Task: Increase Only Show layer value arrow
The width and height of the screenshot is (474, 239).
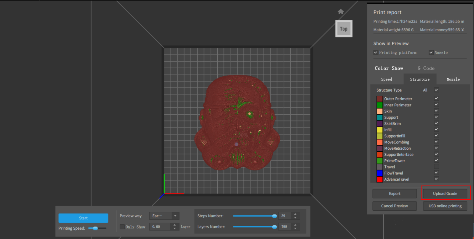Action: [175, 225]
